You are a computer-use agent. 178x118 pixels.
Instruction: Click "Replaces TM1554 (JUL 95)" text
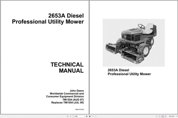click(68, 103)
